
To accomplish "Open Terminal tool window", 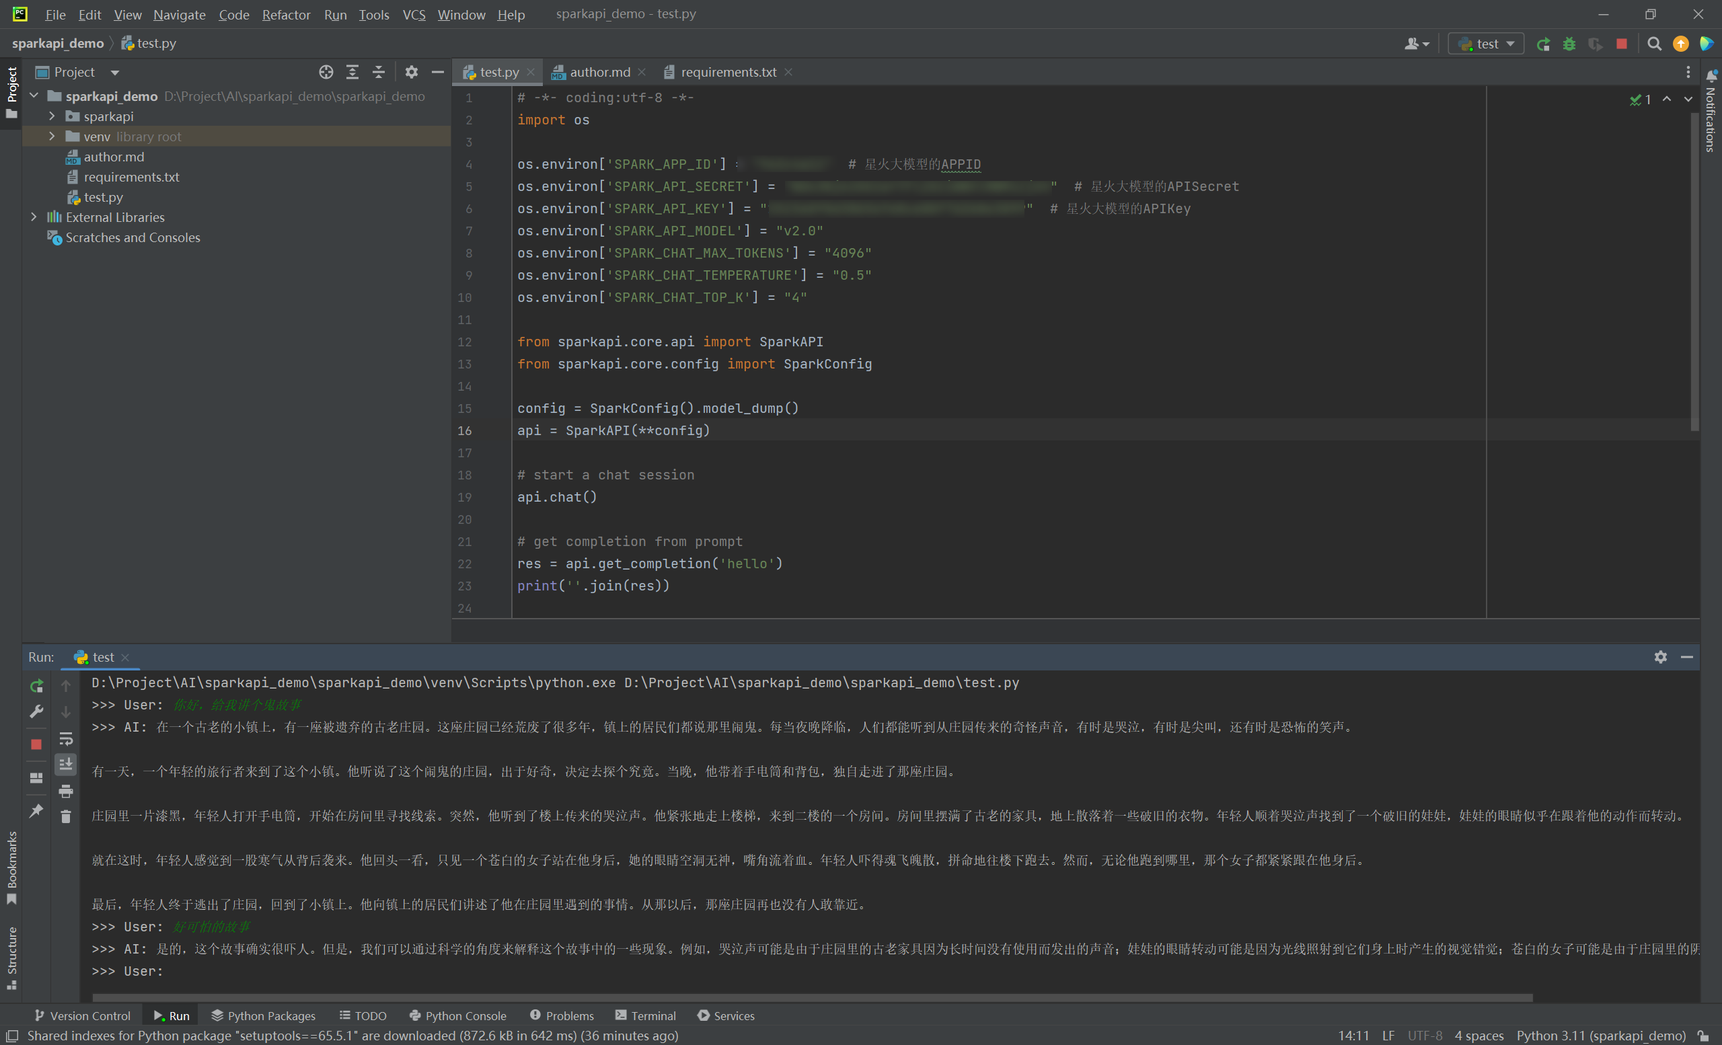I will [x=646, y=1015].
